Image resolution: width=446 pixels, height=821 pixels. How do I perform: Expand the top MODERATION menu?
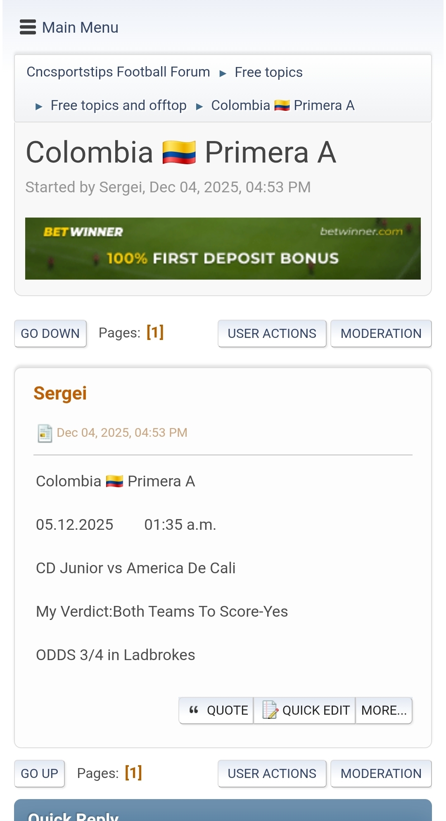[381, 333]
